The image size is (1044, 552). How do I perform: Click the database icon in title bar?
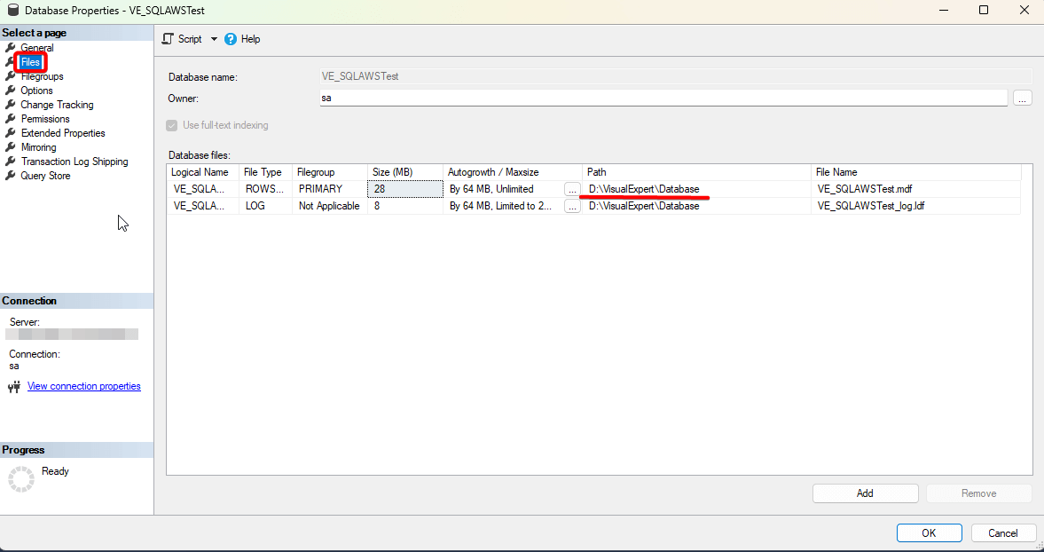pos(12,11)
